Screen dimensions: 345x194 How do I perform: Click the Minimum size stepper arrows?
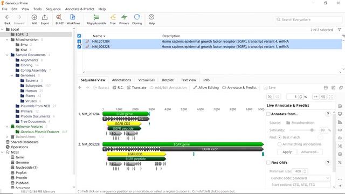305,171
